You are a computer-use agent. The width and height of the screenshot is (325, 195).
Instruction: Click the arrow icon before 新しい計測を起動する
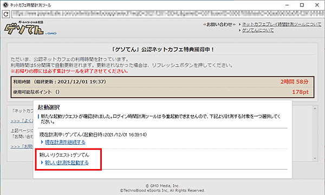tap(42, 162)
